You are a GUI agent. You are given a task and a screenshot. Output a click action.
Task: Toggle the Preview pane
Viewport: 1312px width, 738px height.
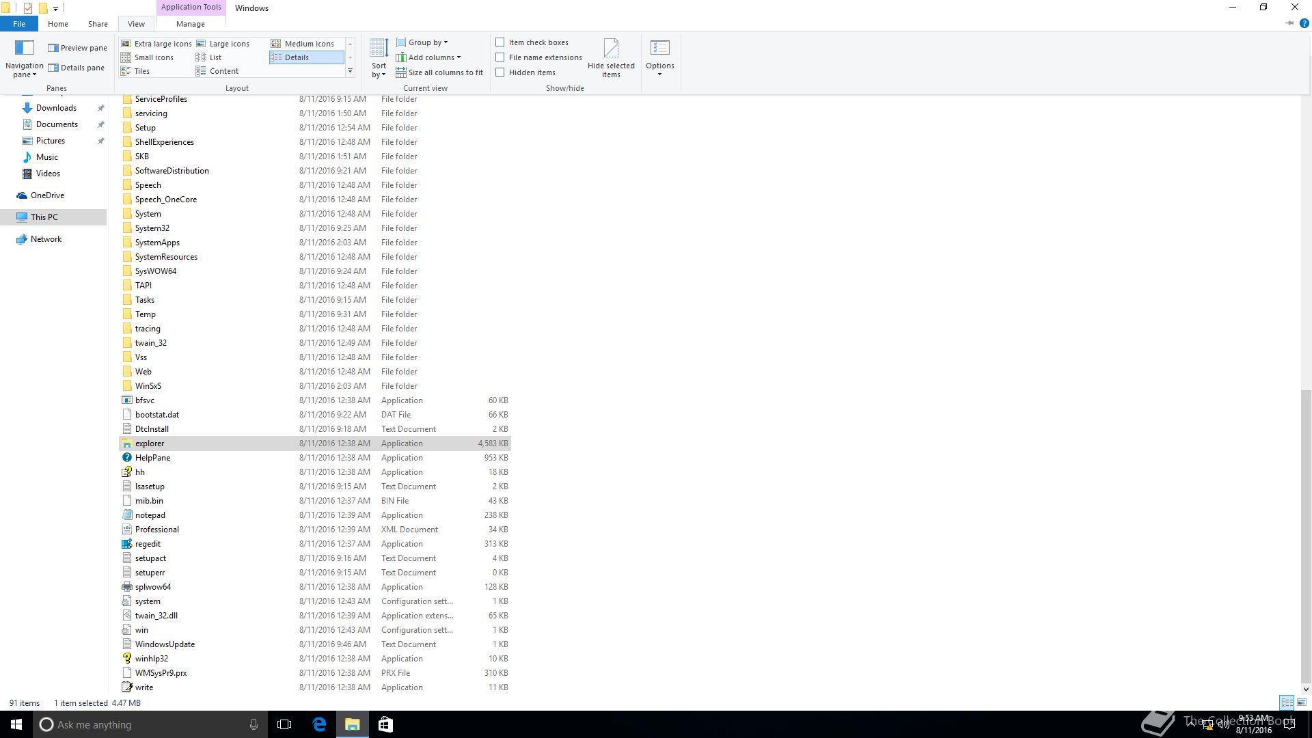click(77, 48)
